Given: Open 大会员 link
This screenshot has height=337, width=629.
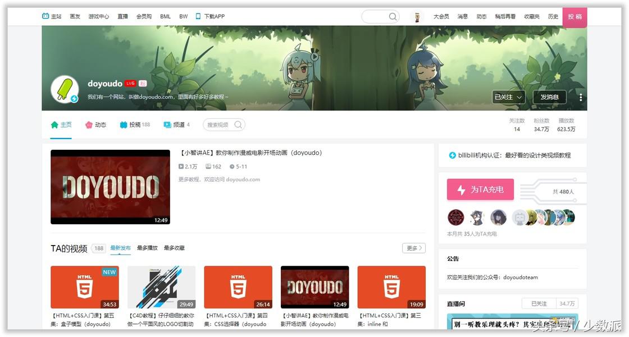Looking at the screenshot, I should click(x=441, y=16).
